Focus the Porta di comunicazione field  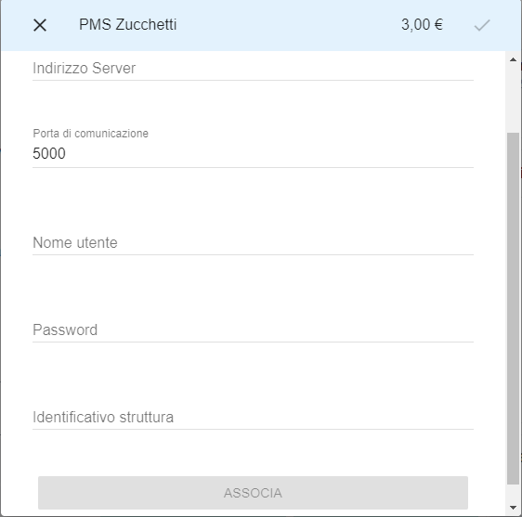coord(253,154)
